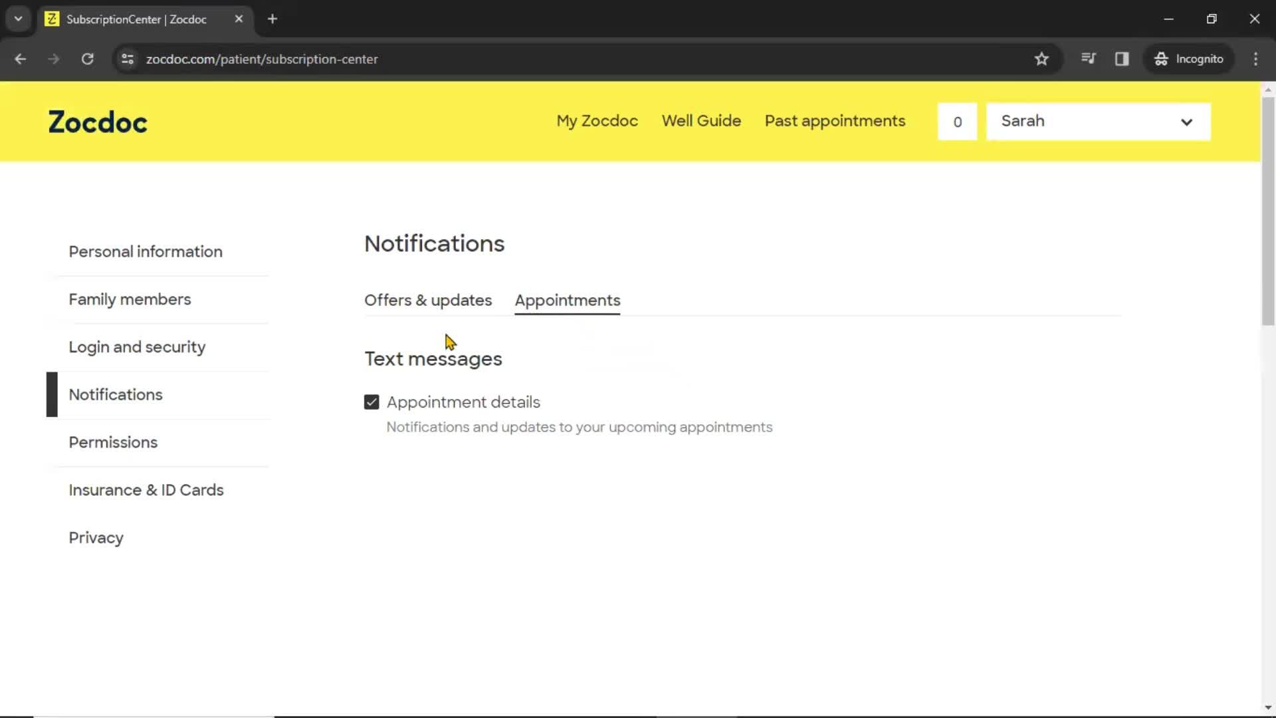Click the Privacy settings menu item

[x=96, y=537]
